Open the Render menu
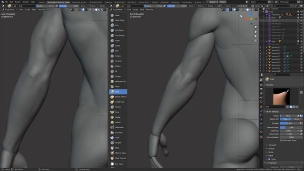This screenshot has height=171, width=304. [x=18, y=2]
